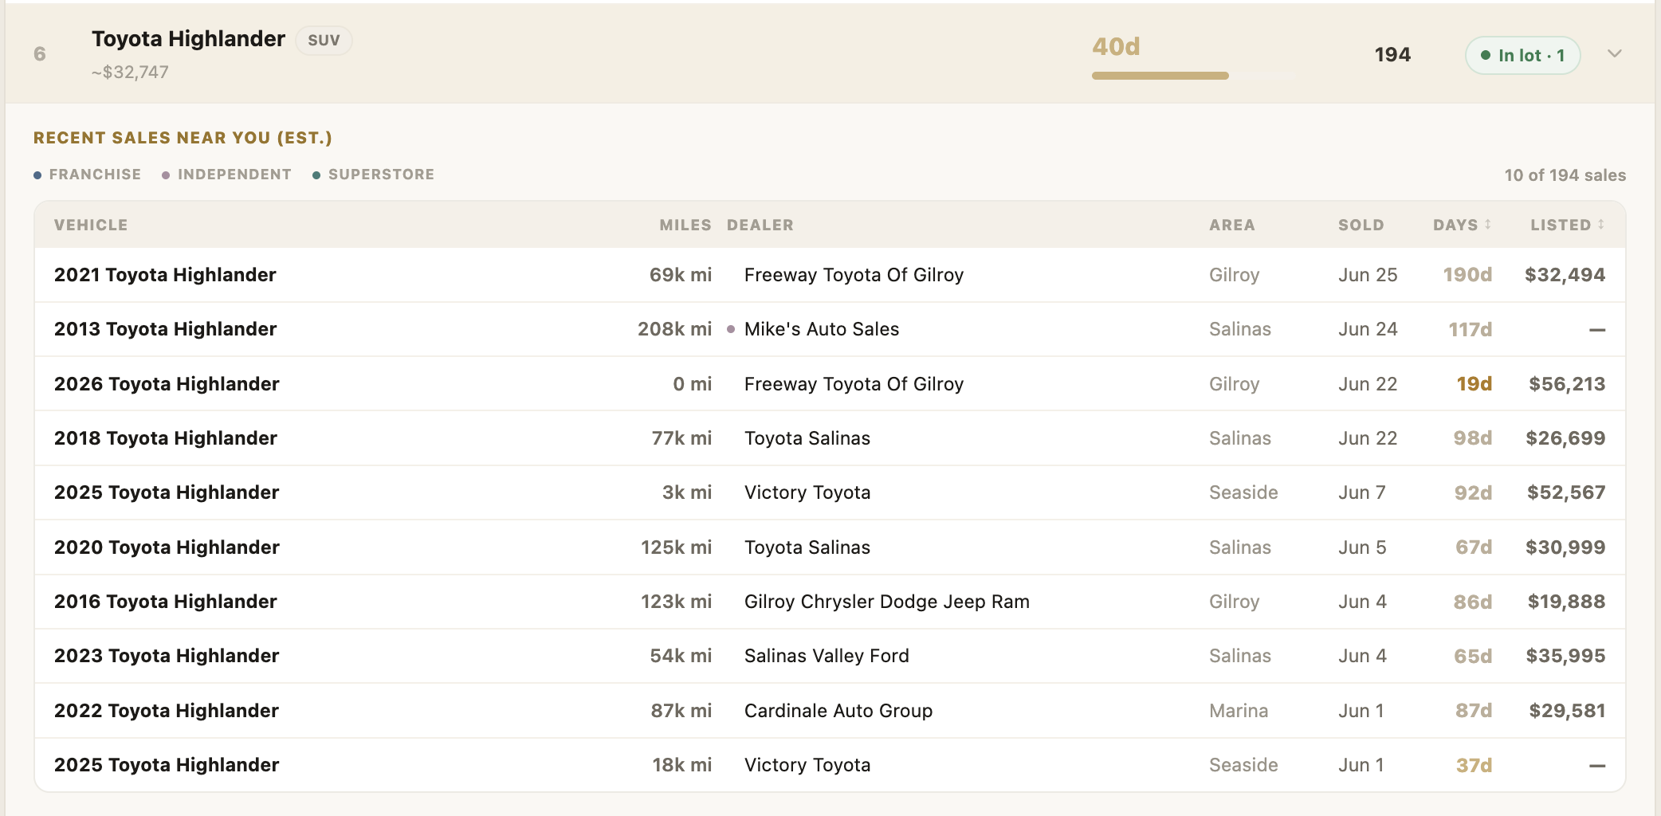Click the $26,699 listed price
The image size is (1661, 816).
(x=1565, y=438)
